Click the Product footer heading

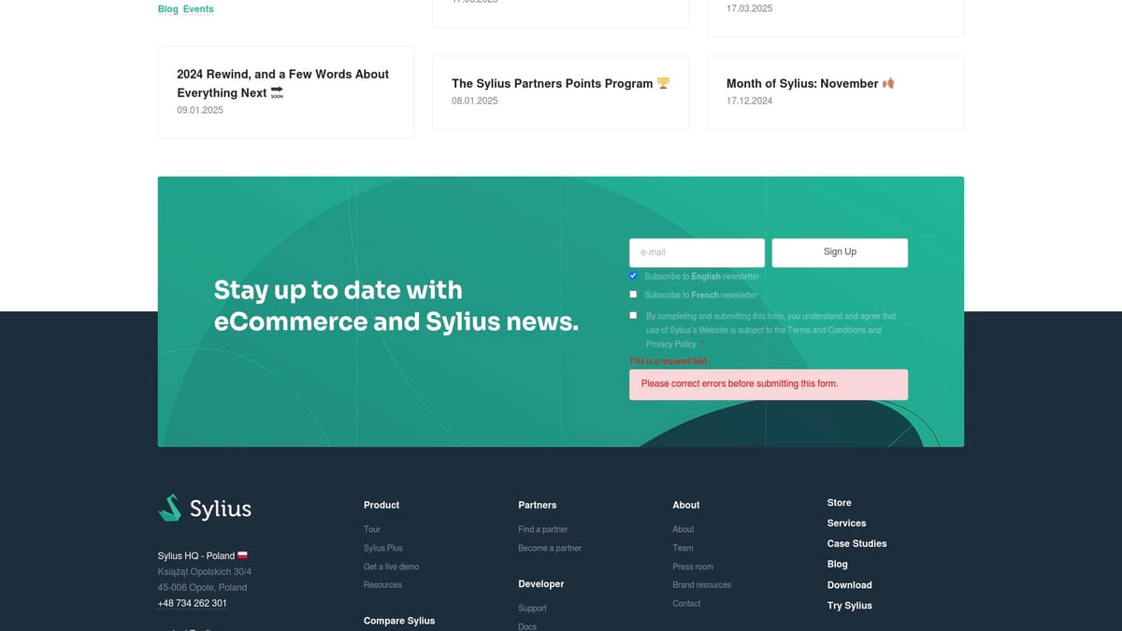(381, 505)
